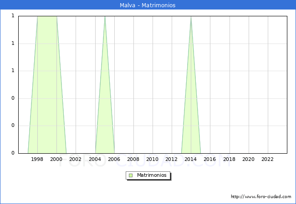
Task: Click the 2022 x-axis label
Action: point(268,159)
